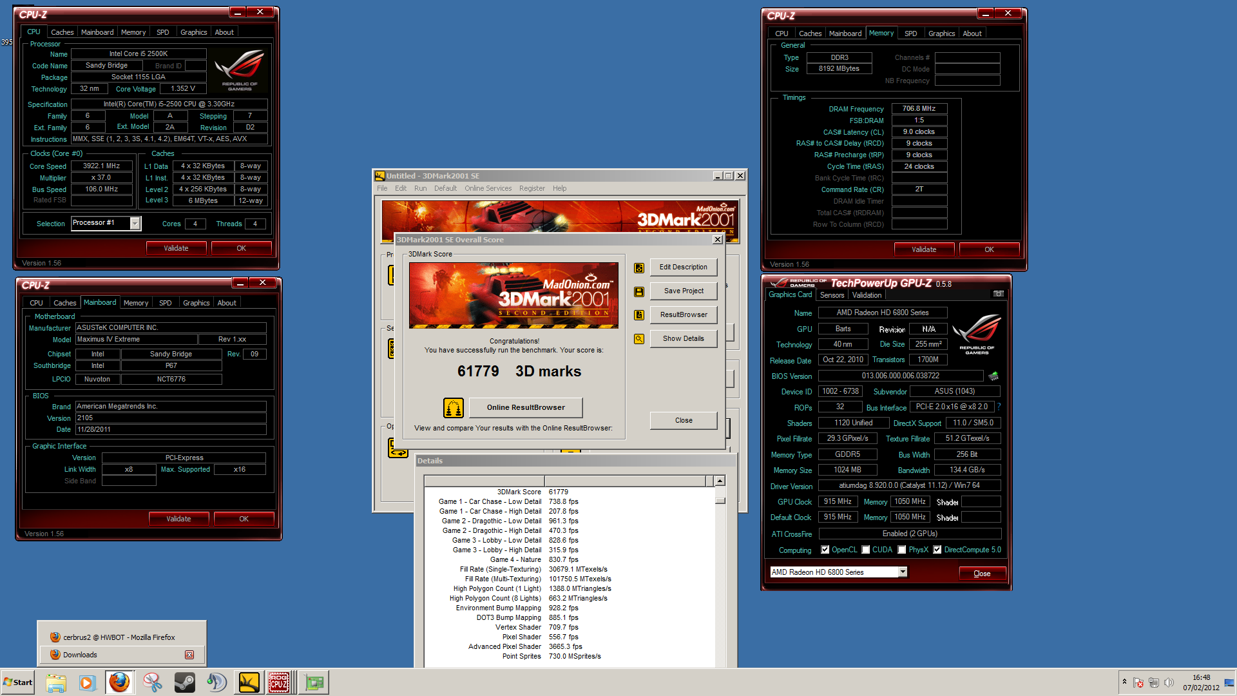
Task: Click the GPU-Z graphics card taskbar icon
Action: 314,682
